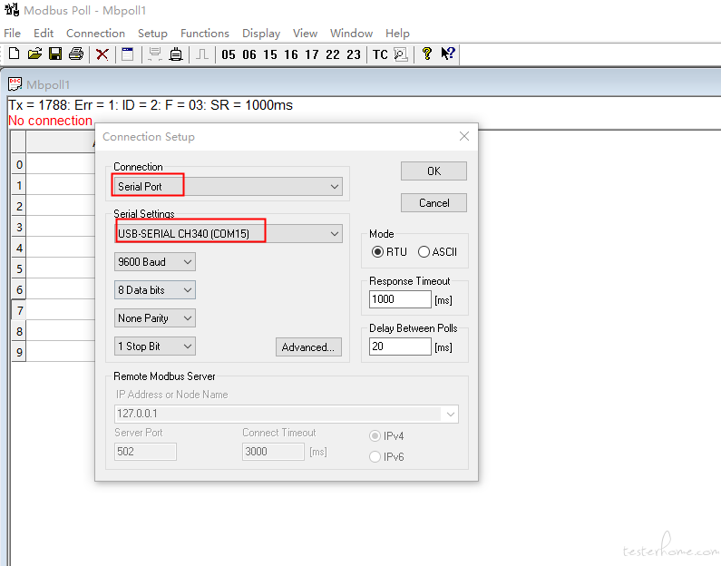Open the 1 Stop Bit dropdown
The image size is (721, 566).
[155, 346]
